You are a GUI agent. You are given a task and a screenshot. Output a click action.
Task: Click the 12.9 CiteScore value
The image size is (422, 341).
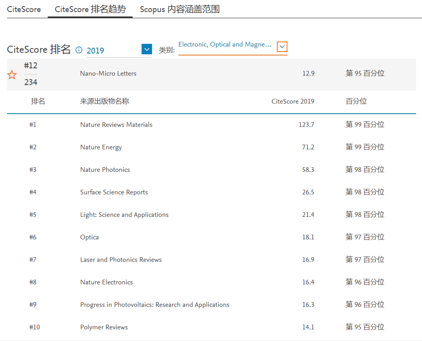pos(308,73)
